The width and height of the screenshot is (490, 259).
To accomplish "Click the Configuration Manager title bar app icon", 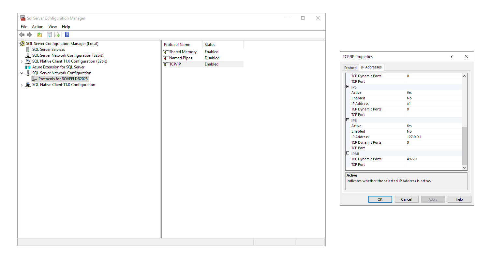I will pos(23,18).
